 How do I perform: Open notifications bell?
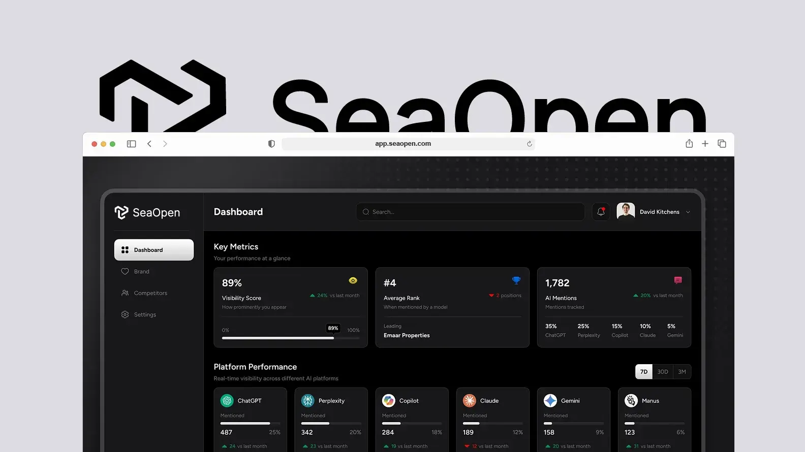click(601, 212)
